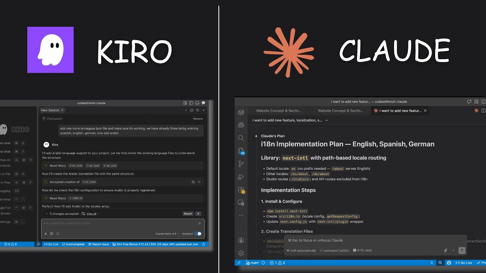Toggle the layout icon in Claude title bar

tap(477, 102)
